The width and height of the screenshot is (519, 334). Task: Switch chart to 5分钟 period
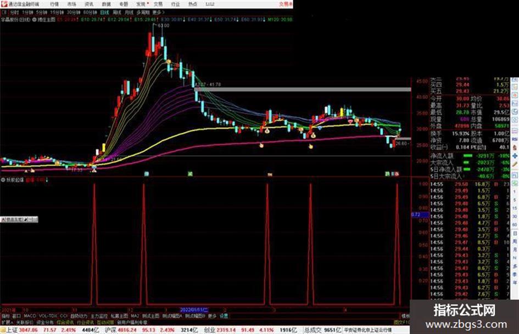[42, 13]
